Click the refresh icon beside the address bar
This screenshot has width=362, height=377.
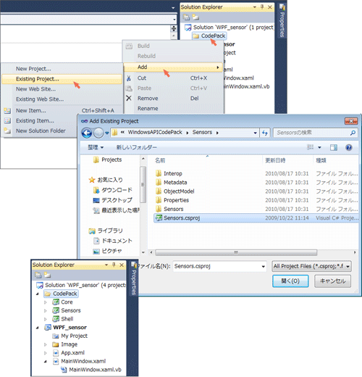tap(265, 133)
